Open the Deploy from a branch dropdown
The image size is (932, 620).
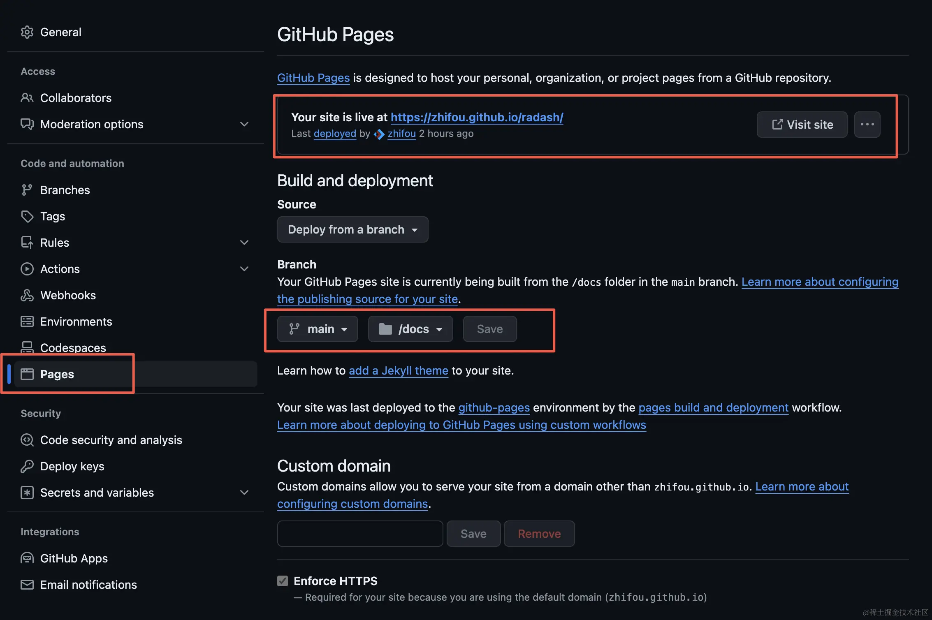tap(352, 229)
